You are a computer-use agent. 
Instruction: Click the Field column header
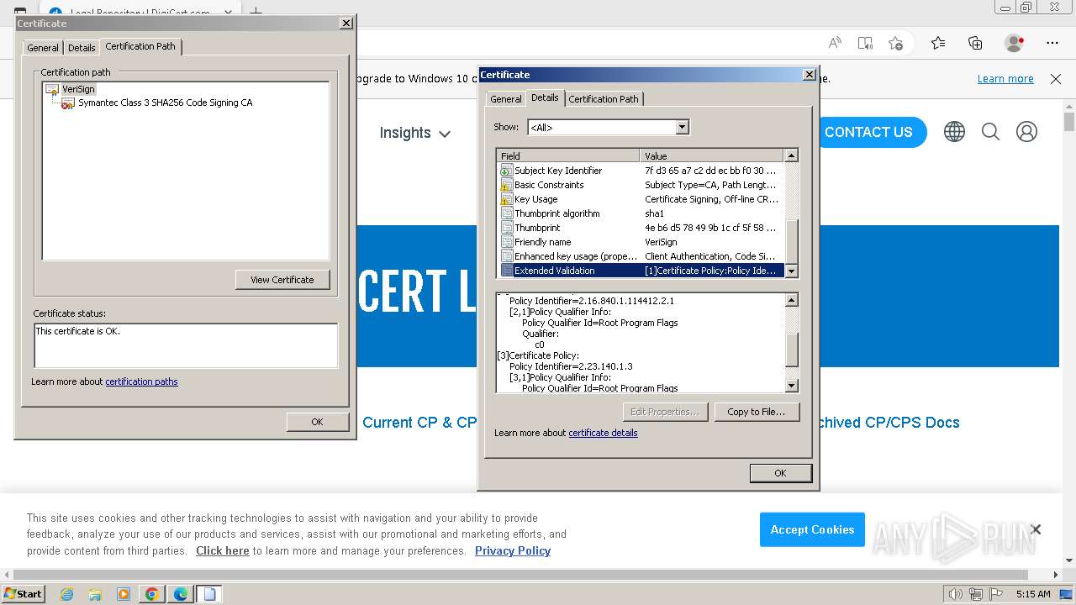[x=568, y=155]
